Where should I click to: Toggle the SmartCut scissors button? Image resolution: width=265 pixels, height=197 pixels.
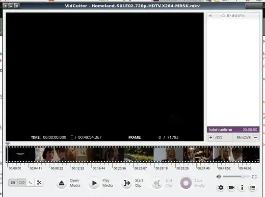tap(39, 183)
